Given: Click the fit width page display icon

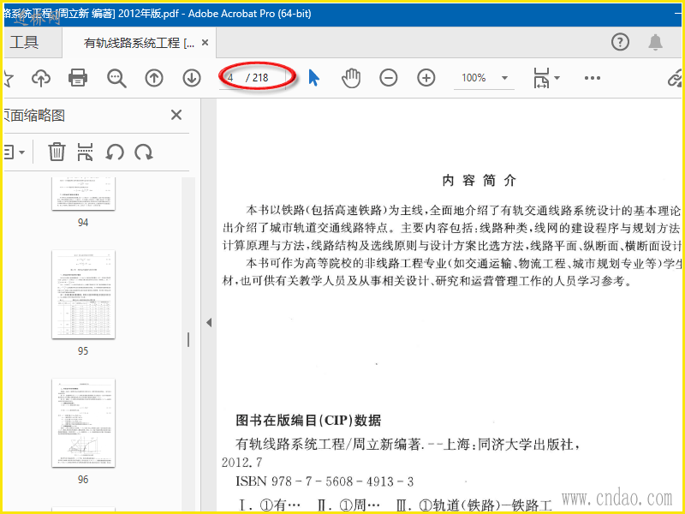Looking at the screenshot, I should coord(541,78).
